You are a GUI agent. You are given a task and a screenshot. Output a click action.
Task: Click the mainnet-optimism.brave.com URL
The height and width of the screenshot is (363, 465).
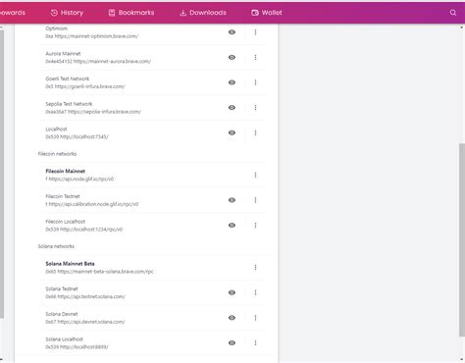coord(96,36)
